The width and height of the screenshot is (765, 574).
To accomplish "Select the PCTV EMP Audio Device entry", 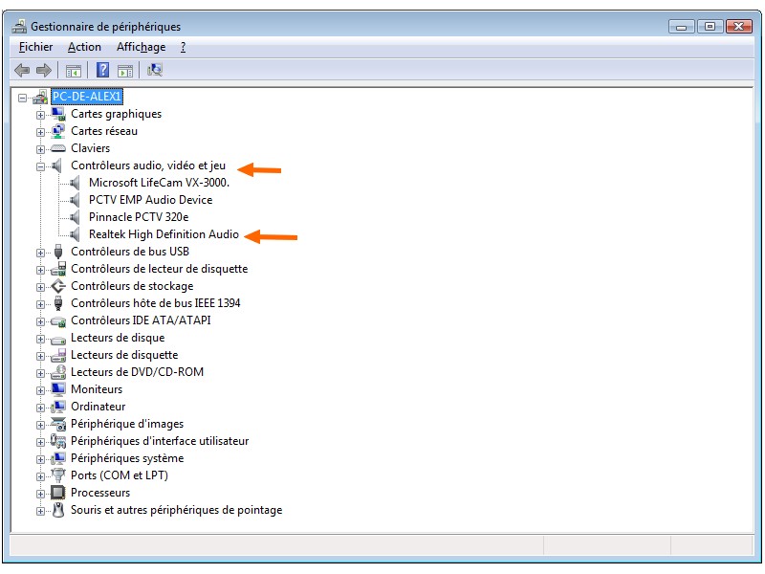I will point(150,200).
